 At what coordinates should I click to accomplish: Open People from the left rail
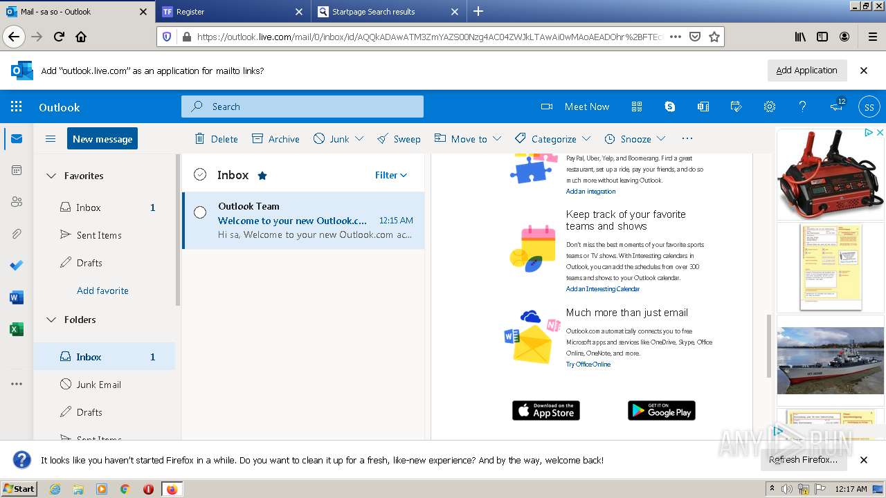pyautogui.click(x=17, y=202)
